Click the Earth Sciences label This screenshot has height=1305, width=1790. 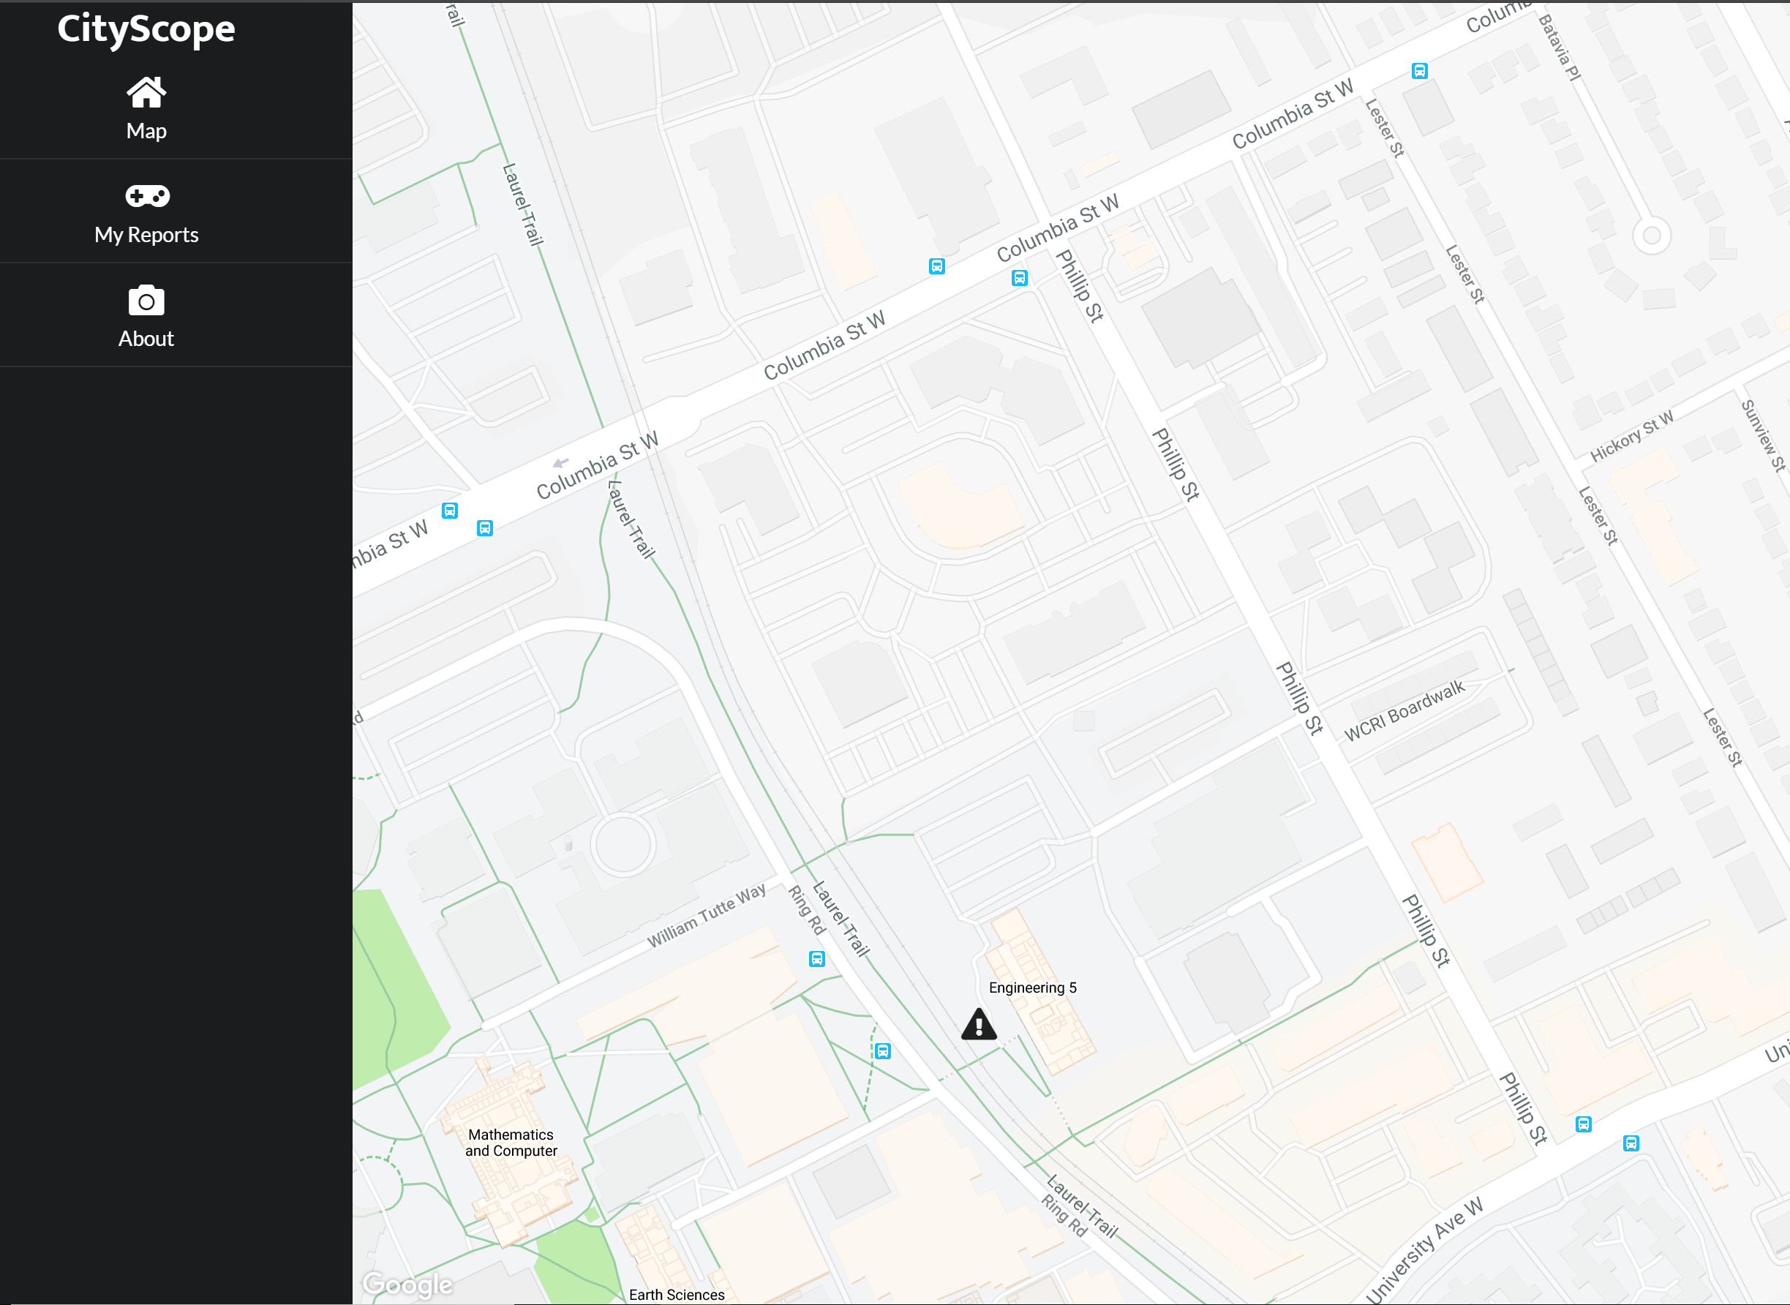[676, 1295]
